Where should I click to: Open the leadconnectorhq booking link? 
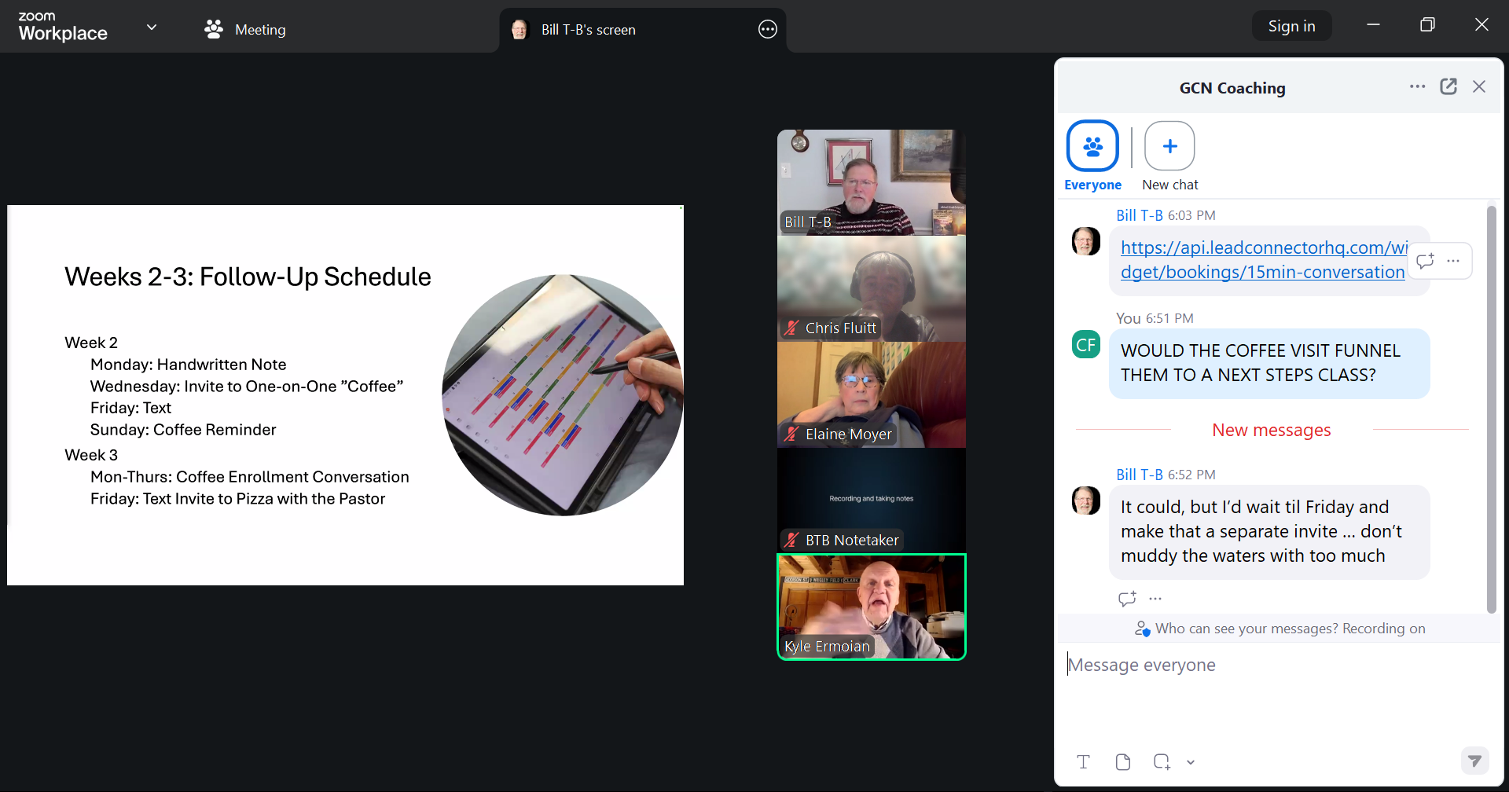pos(1263,259)
